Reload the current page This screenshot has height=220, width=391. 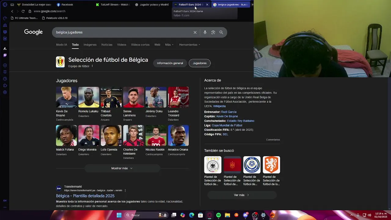[x=23, y=11]
